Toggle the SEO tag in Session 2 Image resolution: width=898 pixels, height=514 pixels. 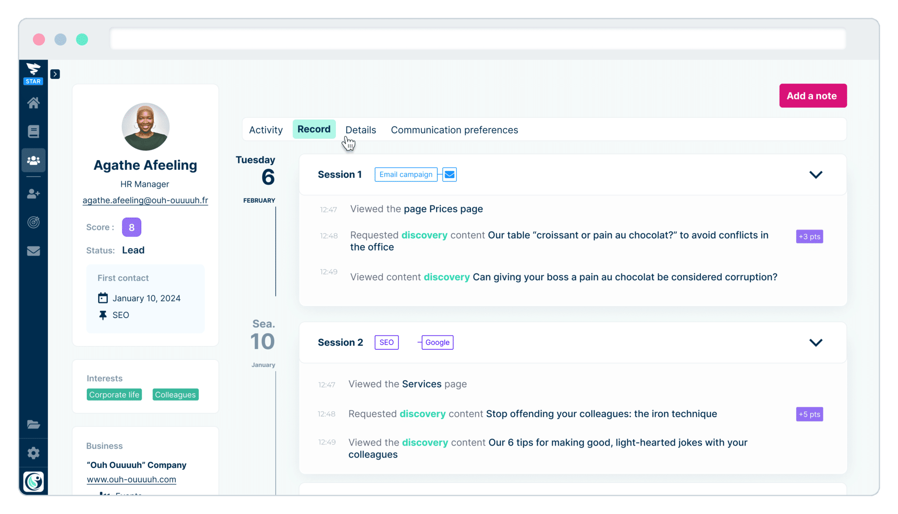[x=386, y=341]
